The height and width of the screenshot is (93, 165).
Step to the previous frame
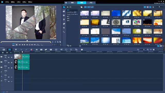pos(22,45)
